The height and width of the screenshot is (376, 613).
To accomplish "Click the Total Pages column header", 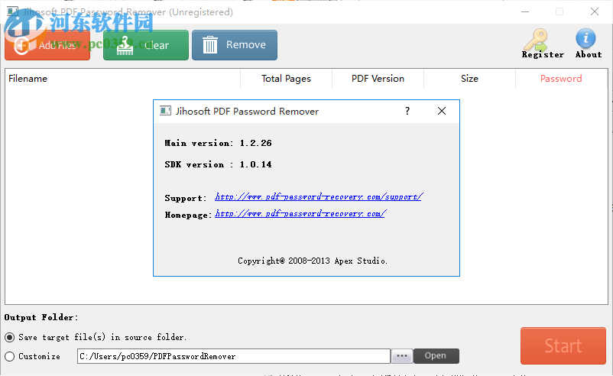I will [x=286, y=79].
